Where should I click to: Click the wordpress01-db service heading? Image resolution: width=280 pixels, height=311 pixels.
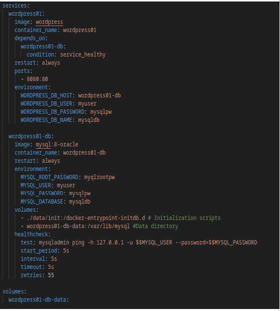click(29, 136)
